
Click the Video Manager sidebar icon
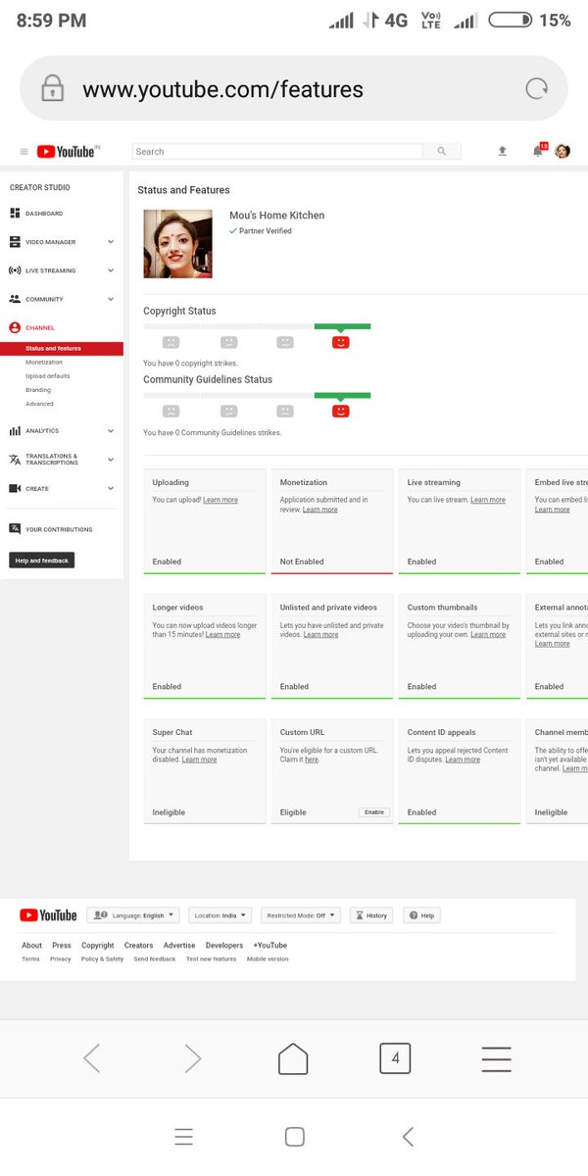(15, 241)
